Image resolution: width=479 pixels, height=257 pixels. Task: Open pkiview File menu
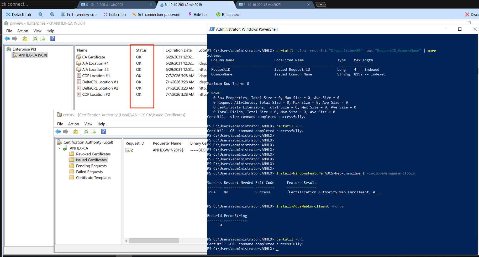[x=9, y=31]
